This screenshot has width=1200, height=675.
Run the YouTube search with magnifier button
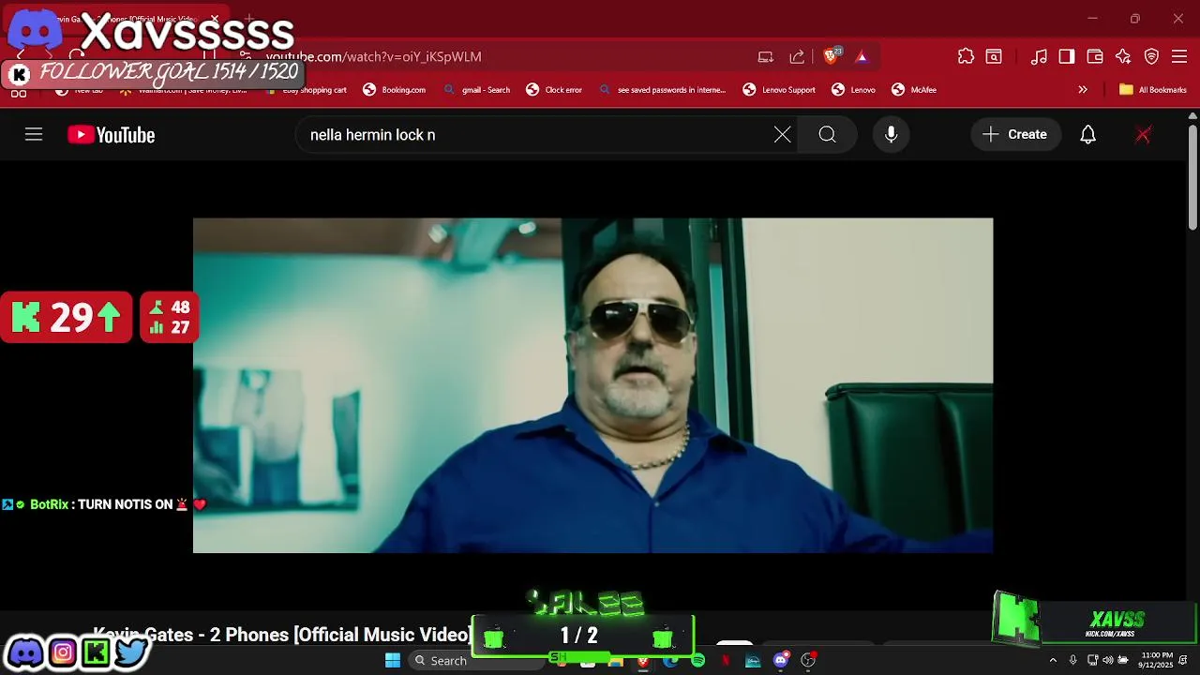pos(827,135)
